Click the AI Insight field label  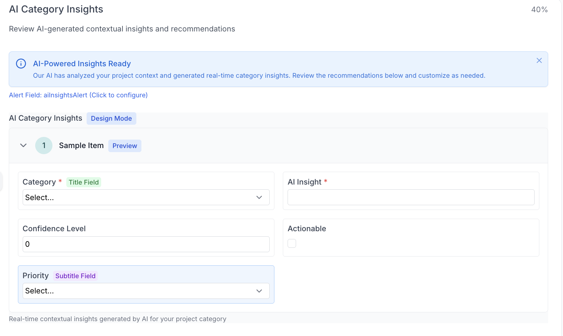305,182
